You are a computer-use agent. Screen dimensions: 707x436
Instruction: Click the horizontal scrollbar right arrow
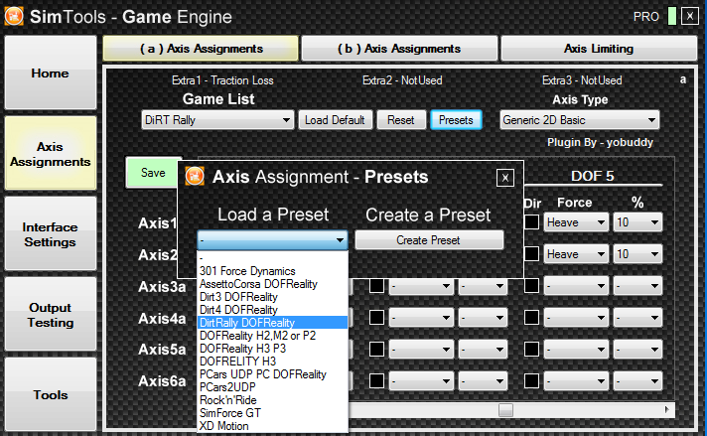tap(667, 410)
